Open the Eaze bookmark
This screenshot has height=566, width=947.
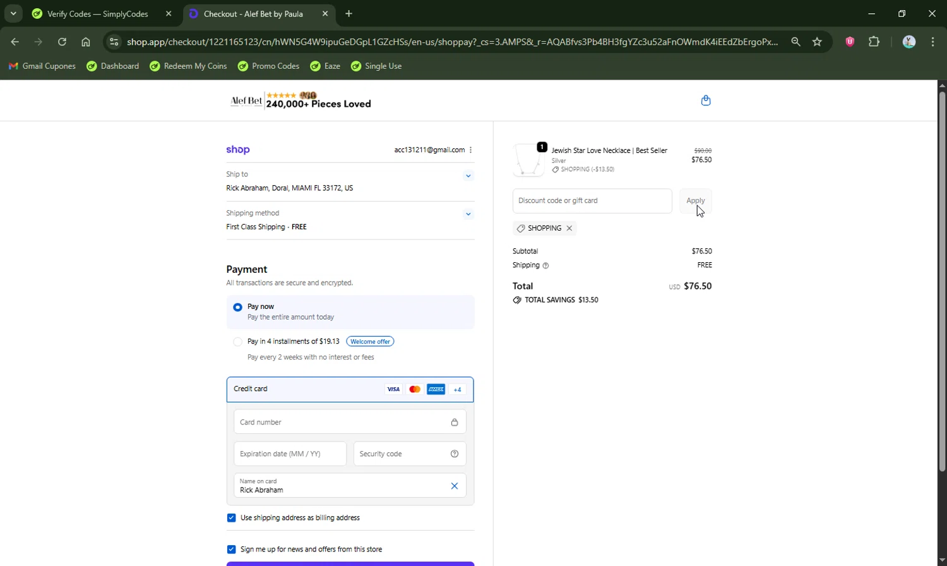coord(325,66)
